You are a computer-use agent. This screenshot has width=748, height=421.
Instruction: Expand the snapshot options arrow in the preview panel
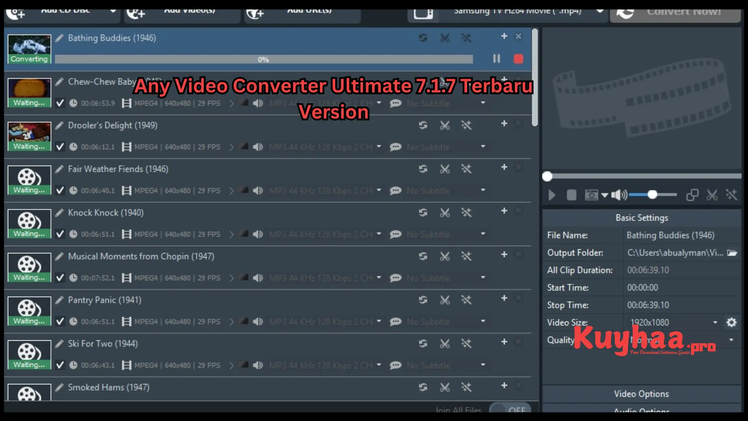(605, 195)
